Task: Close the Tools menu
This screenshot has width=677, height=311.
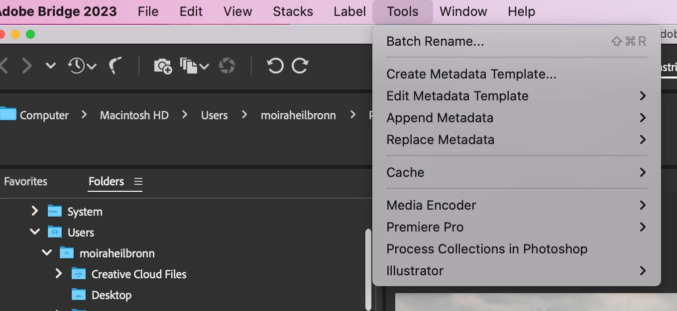Action: pyautogui.click(x=402, y=11)
